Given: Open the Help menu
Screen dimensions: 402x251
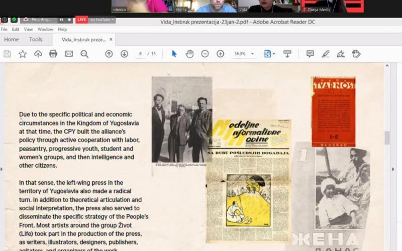Looking at the screenshot, I should pos(62,30).
